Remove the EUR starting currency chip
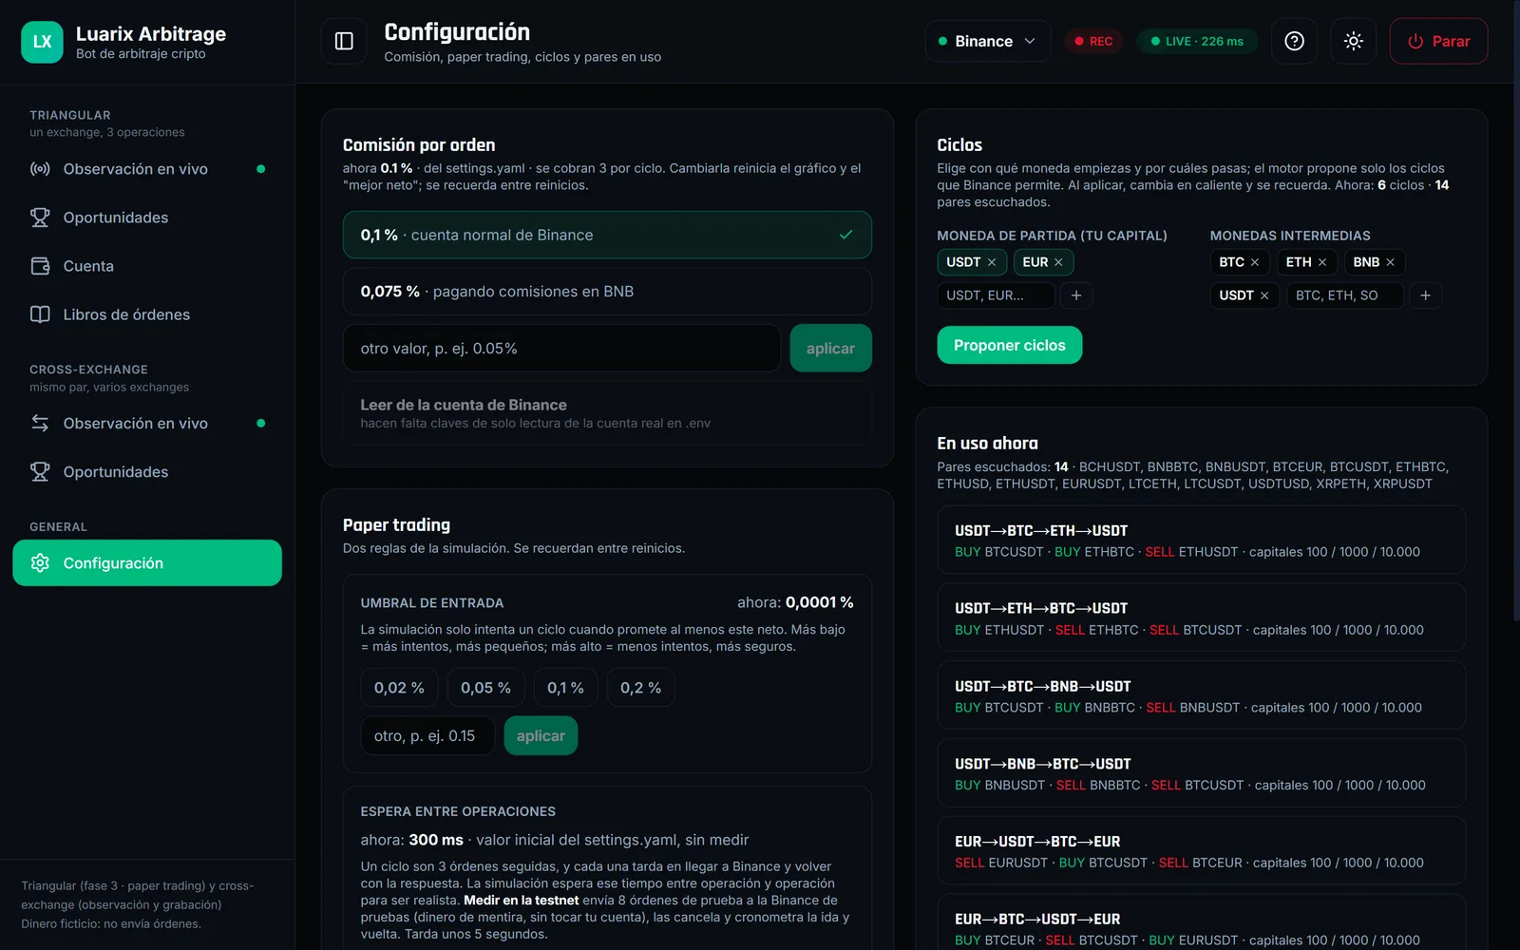The image size is (1520, 950). tap(1058, 262)
